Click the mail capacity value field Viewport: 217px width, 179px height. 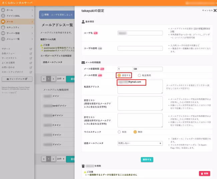pos(125,69)
